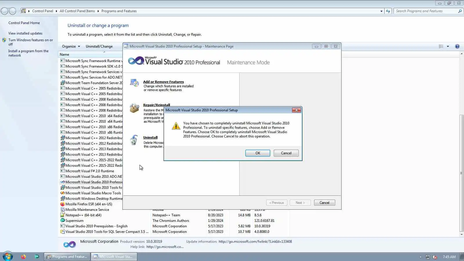Go to Control Panel Home

24,23
